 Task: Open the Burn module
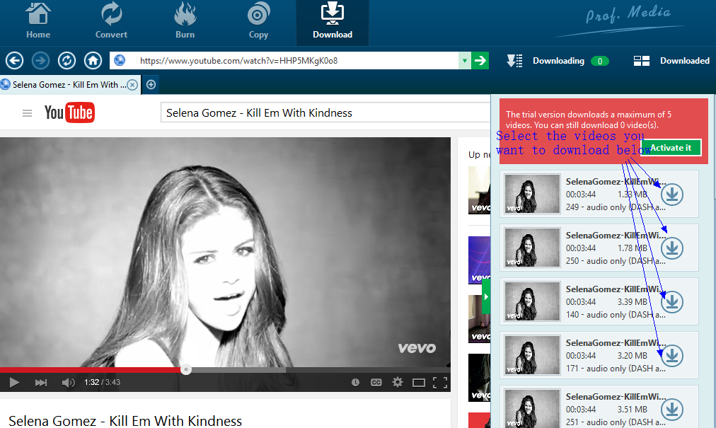(185, 21)
